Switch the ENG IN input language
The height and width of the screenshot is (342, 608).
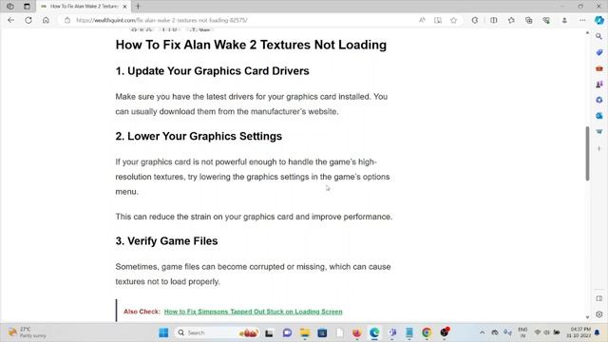click(522, 332)
